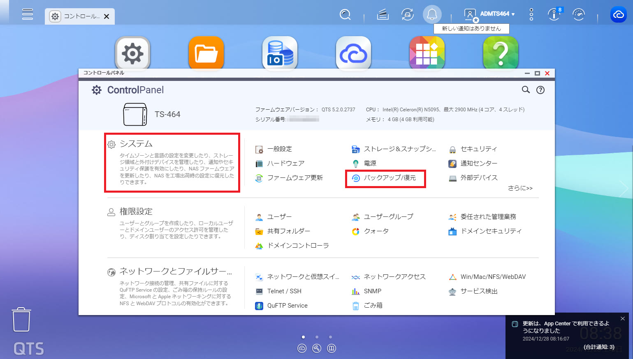Open クォータ settings
This screenshot has height=359, width=633.
(x=371, y=231)
